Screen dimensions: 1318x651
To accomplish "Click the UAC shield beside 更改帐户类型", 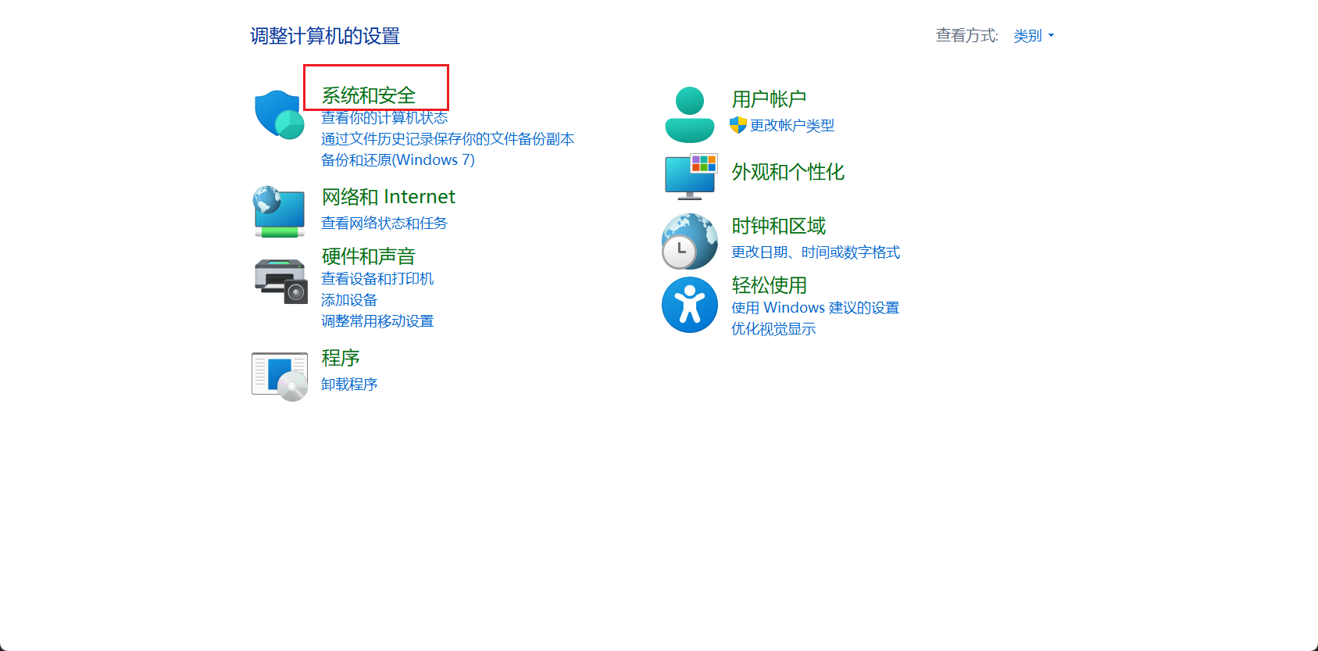I will point(738,125).
